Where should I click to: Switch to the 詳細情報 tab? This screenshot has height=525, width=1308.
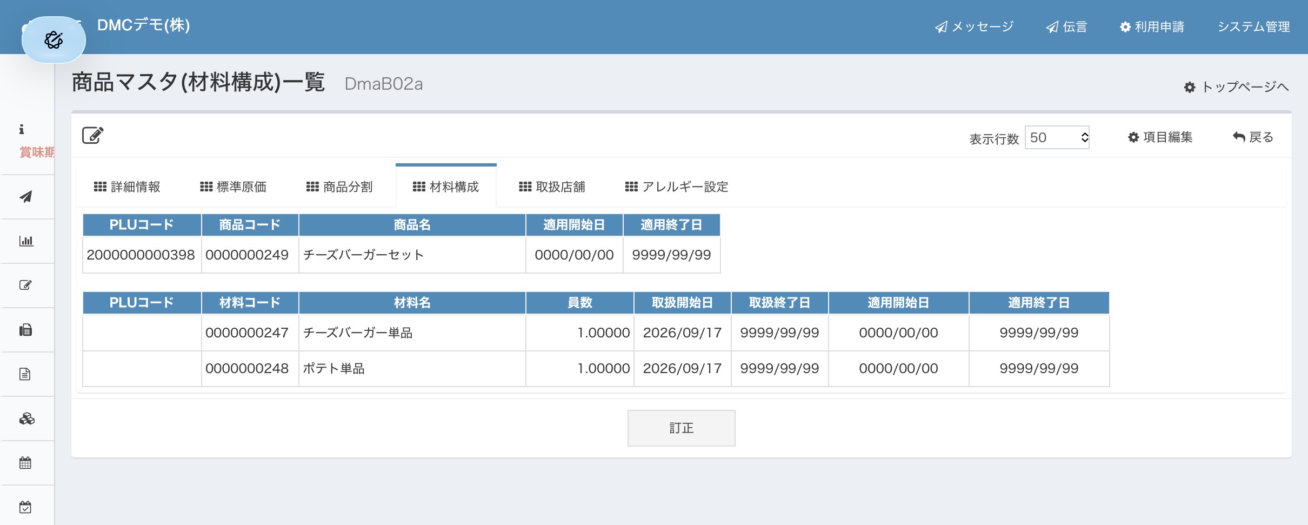[x=127, y=187]
